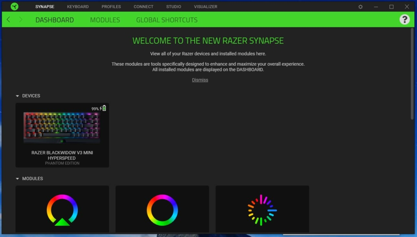Collapse the MODULES section
The height and width of the screenshot is (237, 417).
(17, 179)
